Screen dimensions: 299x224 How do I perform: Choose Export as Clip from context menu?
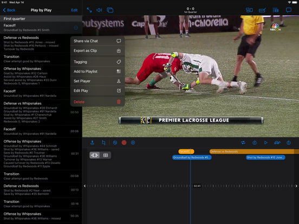pos(97,51)
